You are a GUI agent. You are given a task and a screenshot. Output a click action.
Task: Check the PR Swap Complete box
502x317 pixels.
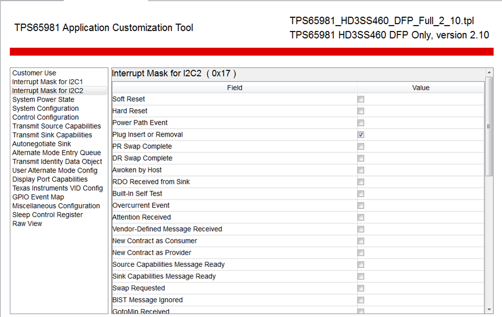tap(361, 146)
